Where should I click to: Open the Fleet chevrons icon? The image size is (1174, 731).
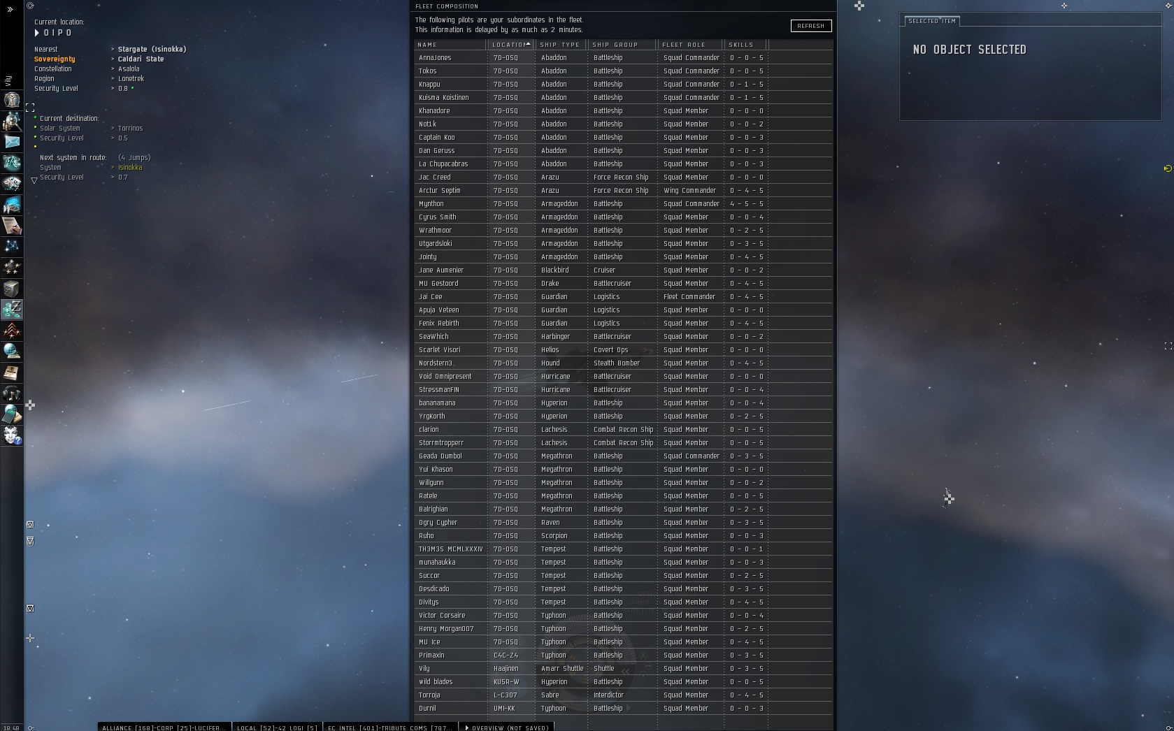[x=12, y=331]
